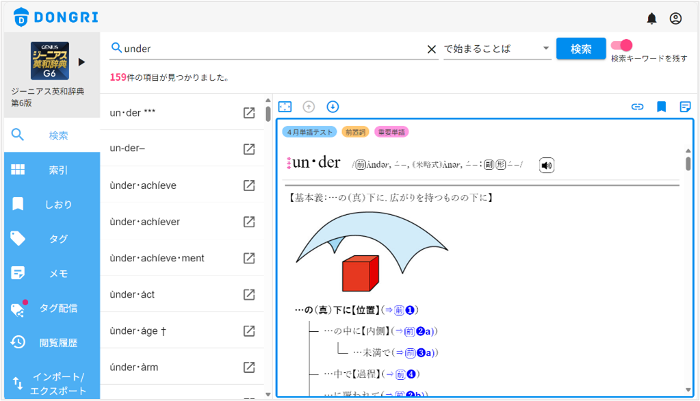Add a memo with note icon
Screen dimensions: 700x401
tap(685, 107)
